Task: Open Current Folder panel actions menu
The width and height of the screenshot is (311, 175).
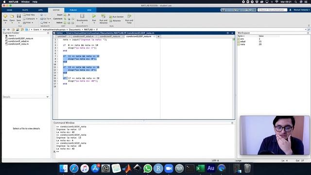Action: [x=48, y=33]
